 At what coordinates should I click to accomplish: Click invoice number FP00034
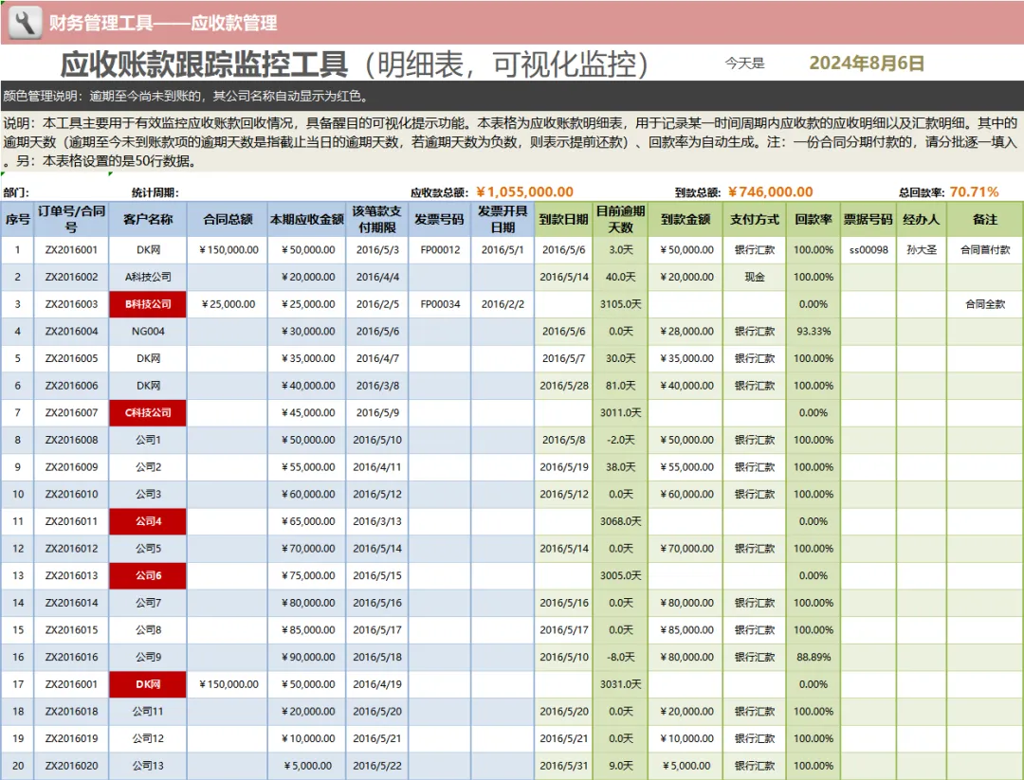pyautogui.click(x=440, y=304)
